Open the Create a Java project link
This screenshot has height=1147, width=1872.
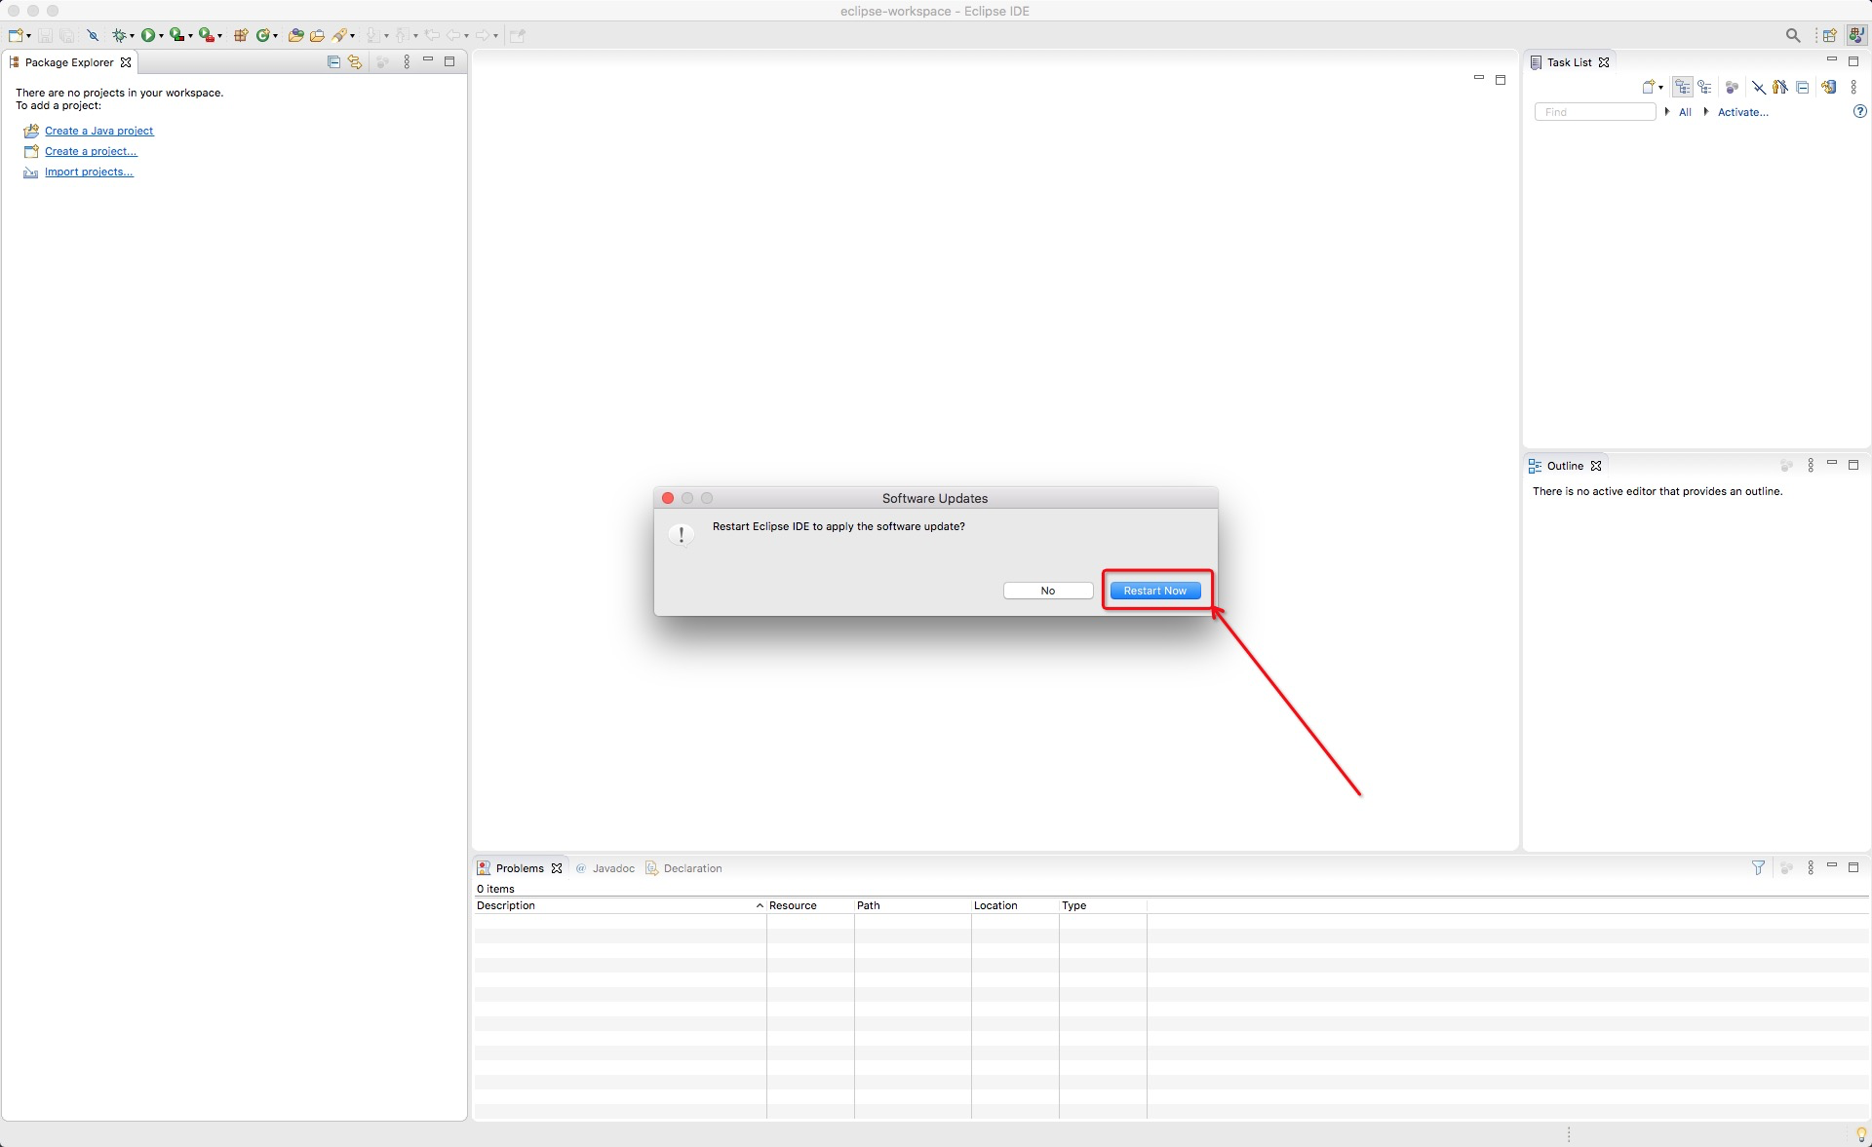pyautogui.click(x=98, y=131)
